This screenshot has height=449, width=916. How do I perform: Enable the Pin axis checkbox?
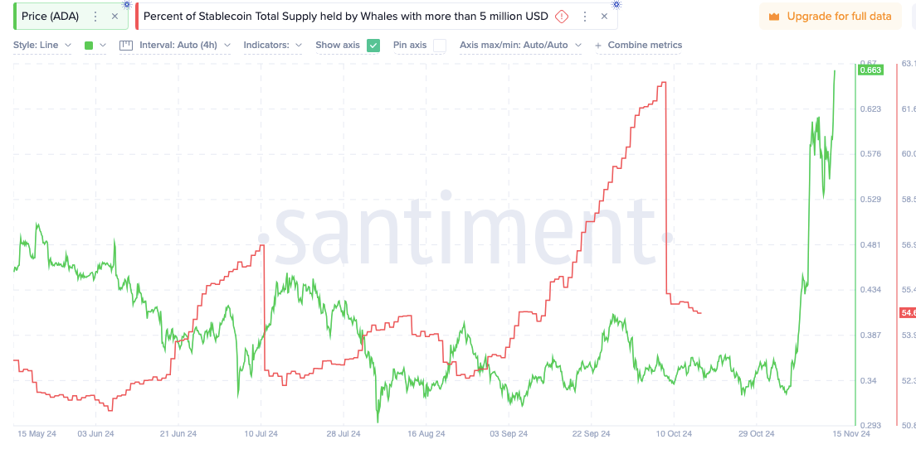click(x=440, y=46)
